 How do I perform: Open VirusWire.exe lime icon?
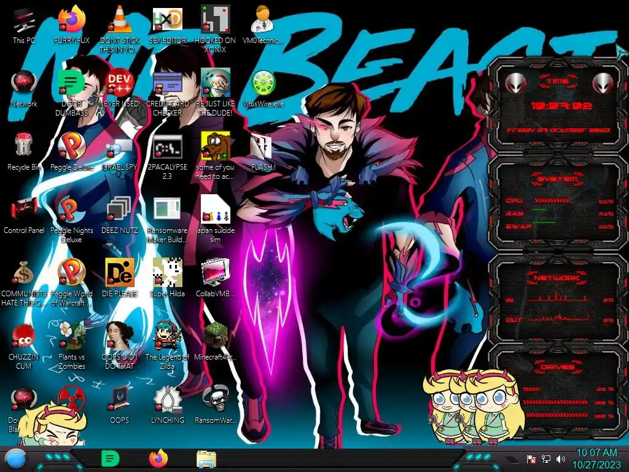click(x=263, y=83)
